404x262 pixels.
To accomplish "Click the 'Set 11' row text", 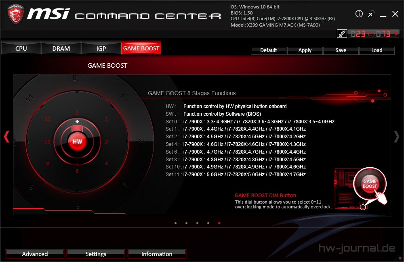I will point(236,174).
